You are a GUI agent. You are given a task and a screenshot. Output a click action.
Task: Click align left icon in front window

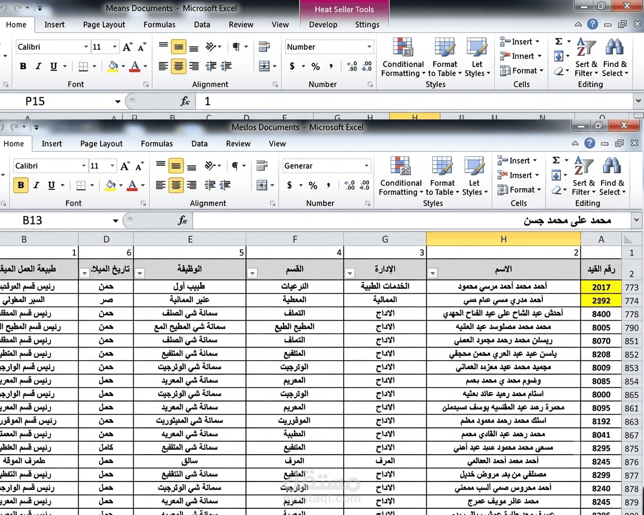click(160, 185)
